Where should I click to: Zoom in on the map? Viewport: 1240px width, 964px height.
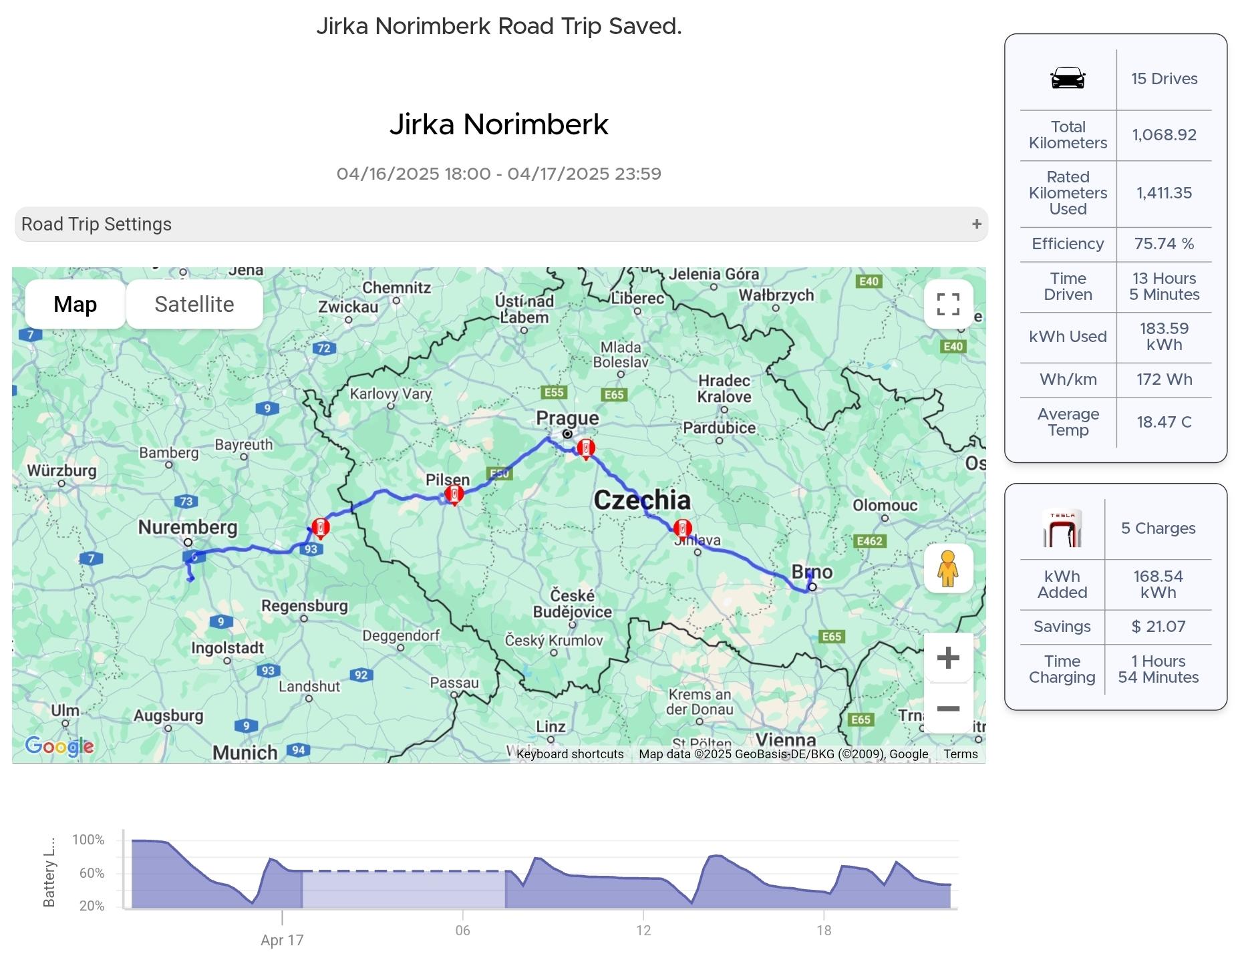[947, 658]
